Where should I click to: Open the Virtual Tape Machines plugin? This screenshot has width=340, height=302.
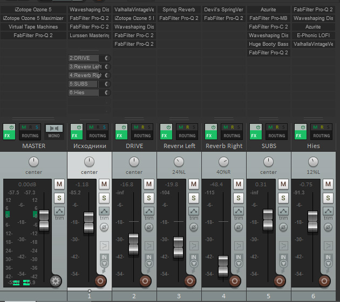pyautogui.click(x=33, y=27)
